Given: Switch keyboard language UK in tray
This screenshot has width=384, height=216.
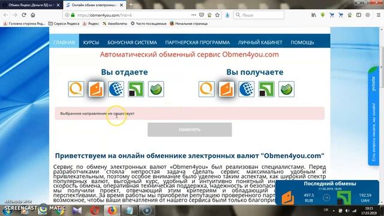Looking at the screenshot, I should [x=326, y=210].
